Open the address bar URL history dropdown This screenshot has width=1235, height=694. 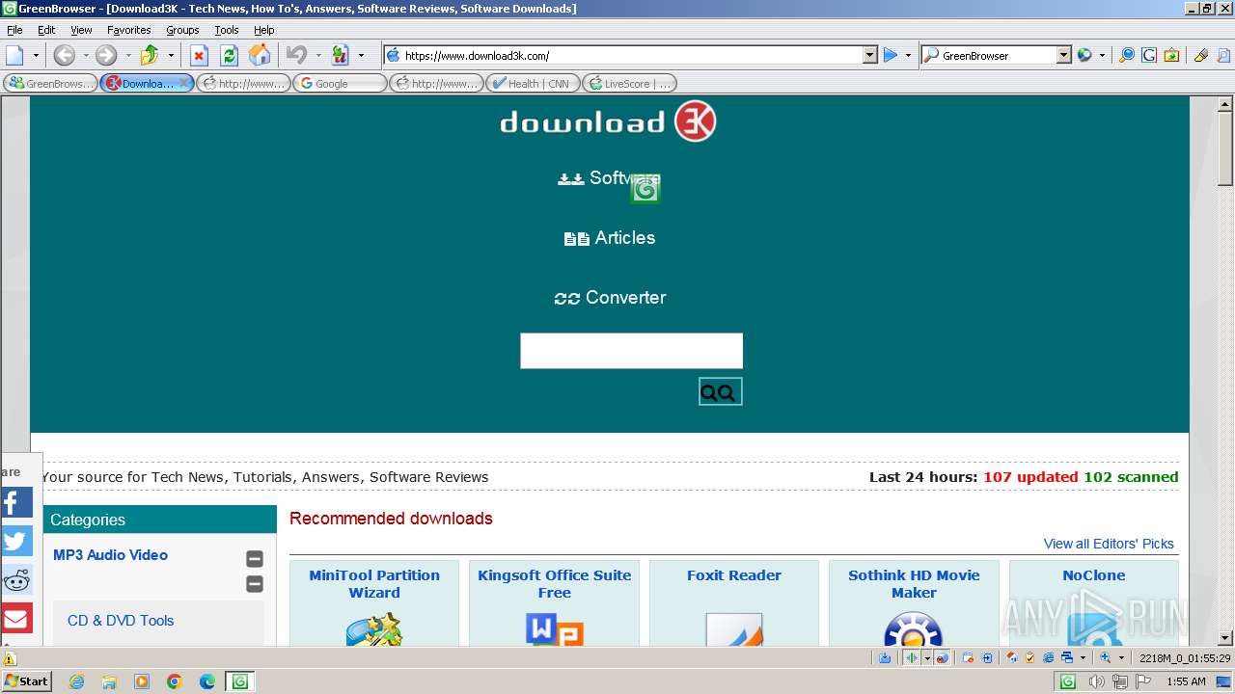[x=869, y=56]
